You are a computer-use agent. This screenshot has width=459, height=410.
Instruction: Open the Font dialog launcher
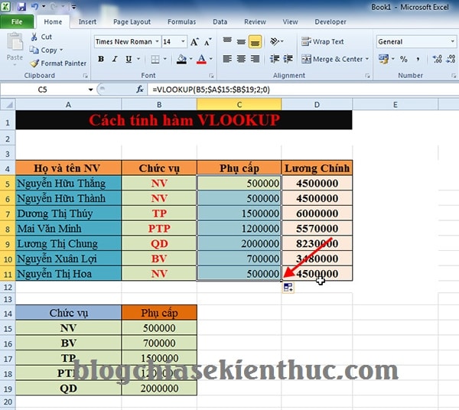coord(211,76)
